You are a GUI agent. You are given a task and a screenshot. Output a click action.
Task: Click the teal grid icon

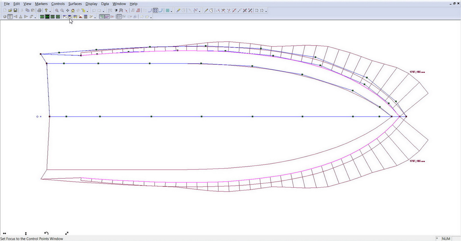click(x=167, y=10)
